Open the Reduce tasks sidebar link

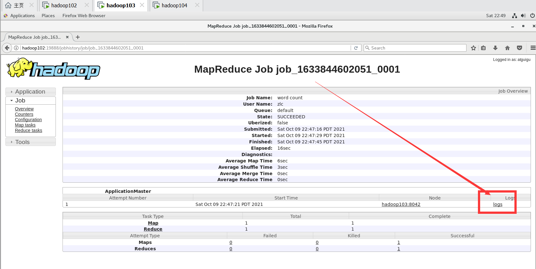tap(29, 130)
